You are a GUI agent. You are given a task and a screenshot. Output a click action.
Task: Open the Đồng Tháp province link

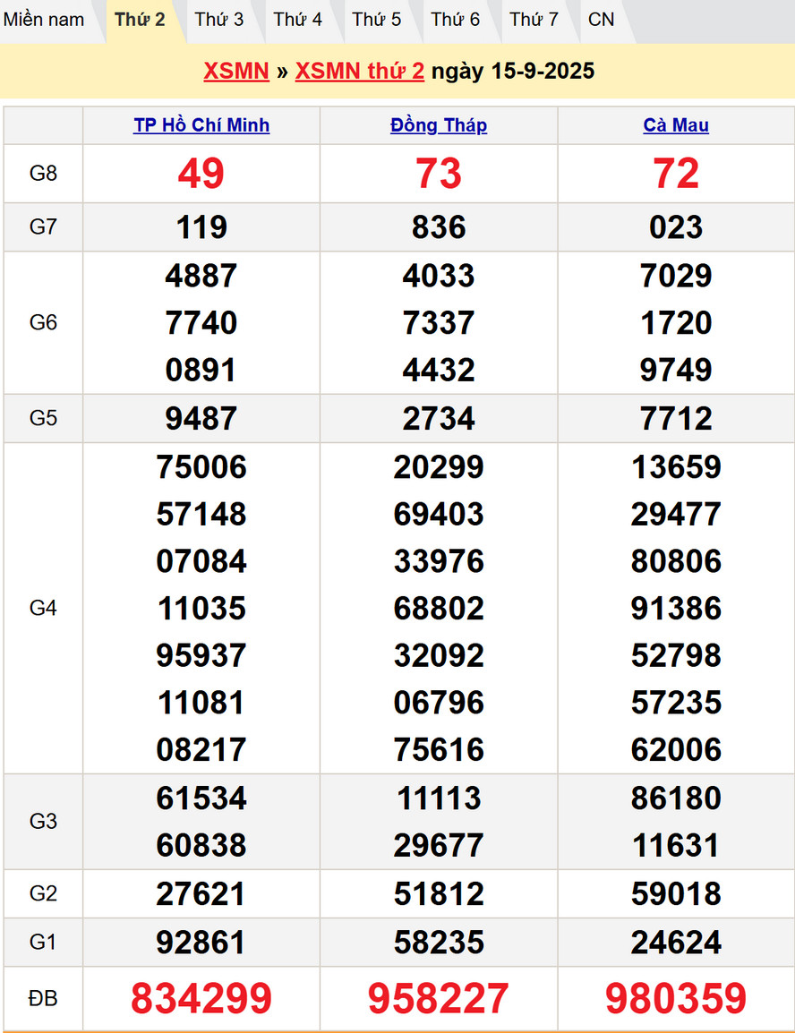[439, 125]
